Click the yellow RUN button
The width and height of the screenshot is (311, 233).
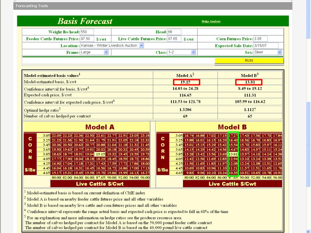pyautogui.click(x=249, y=60)
